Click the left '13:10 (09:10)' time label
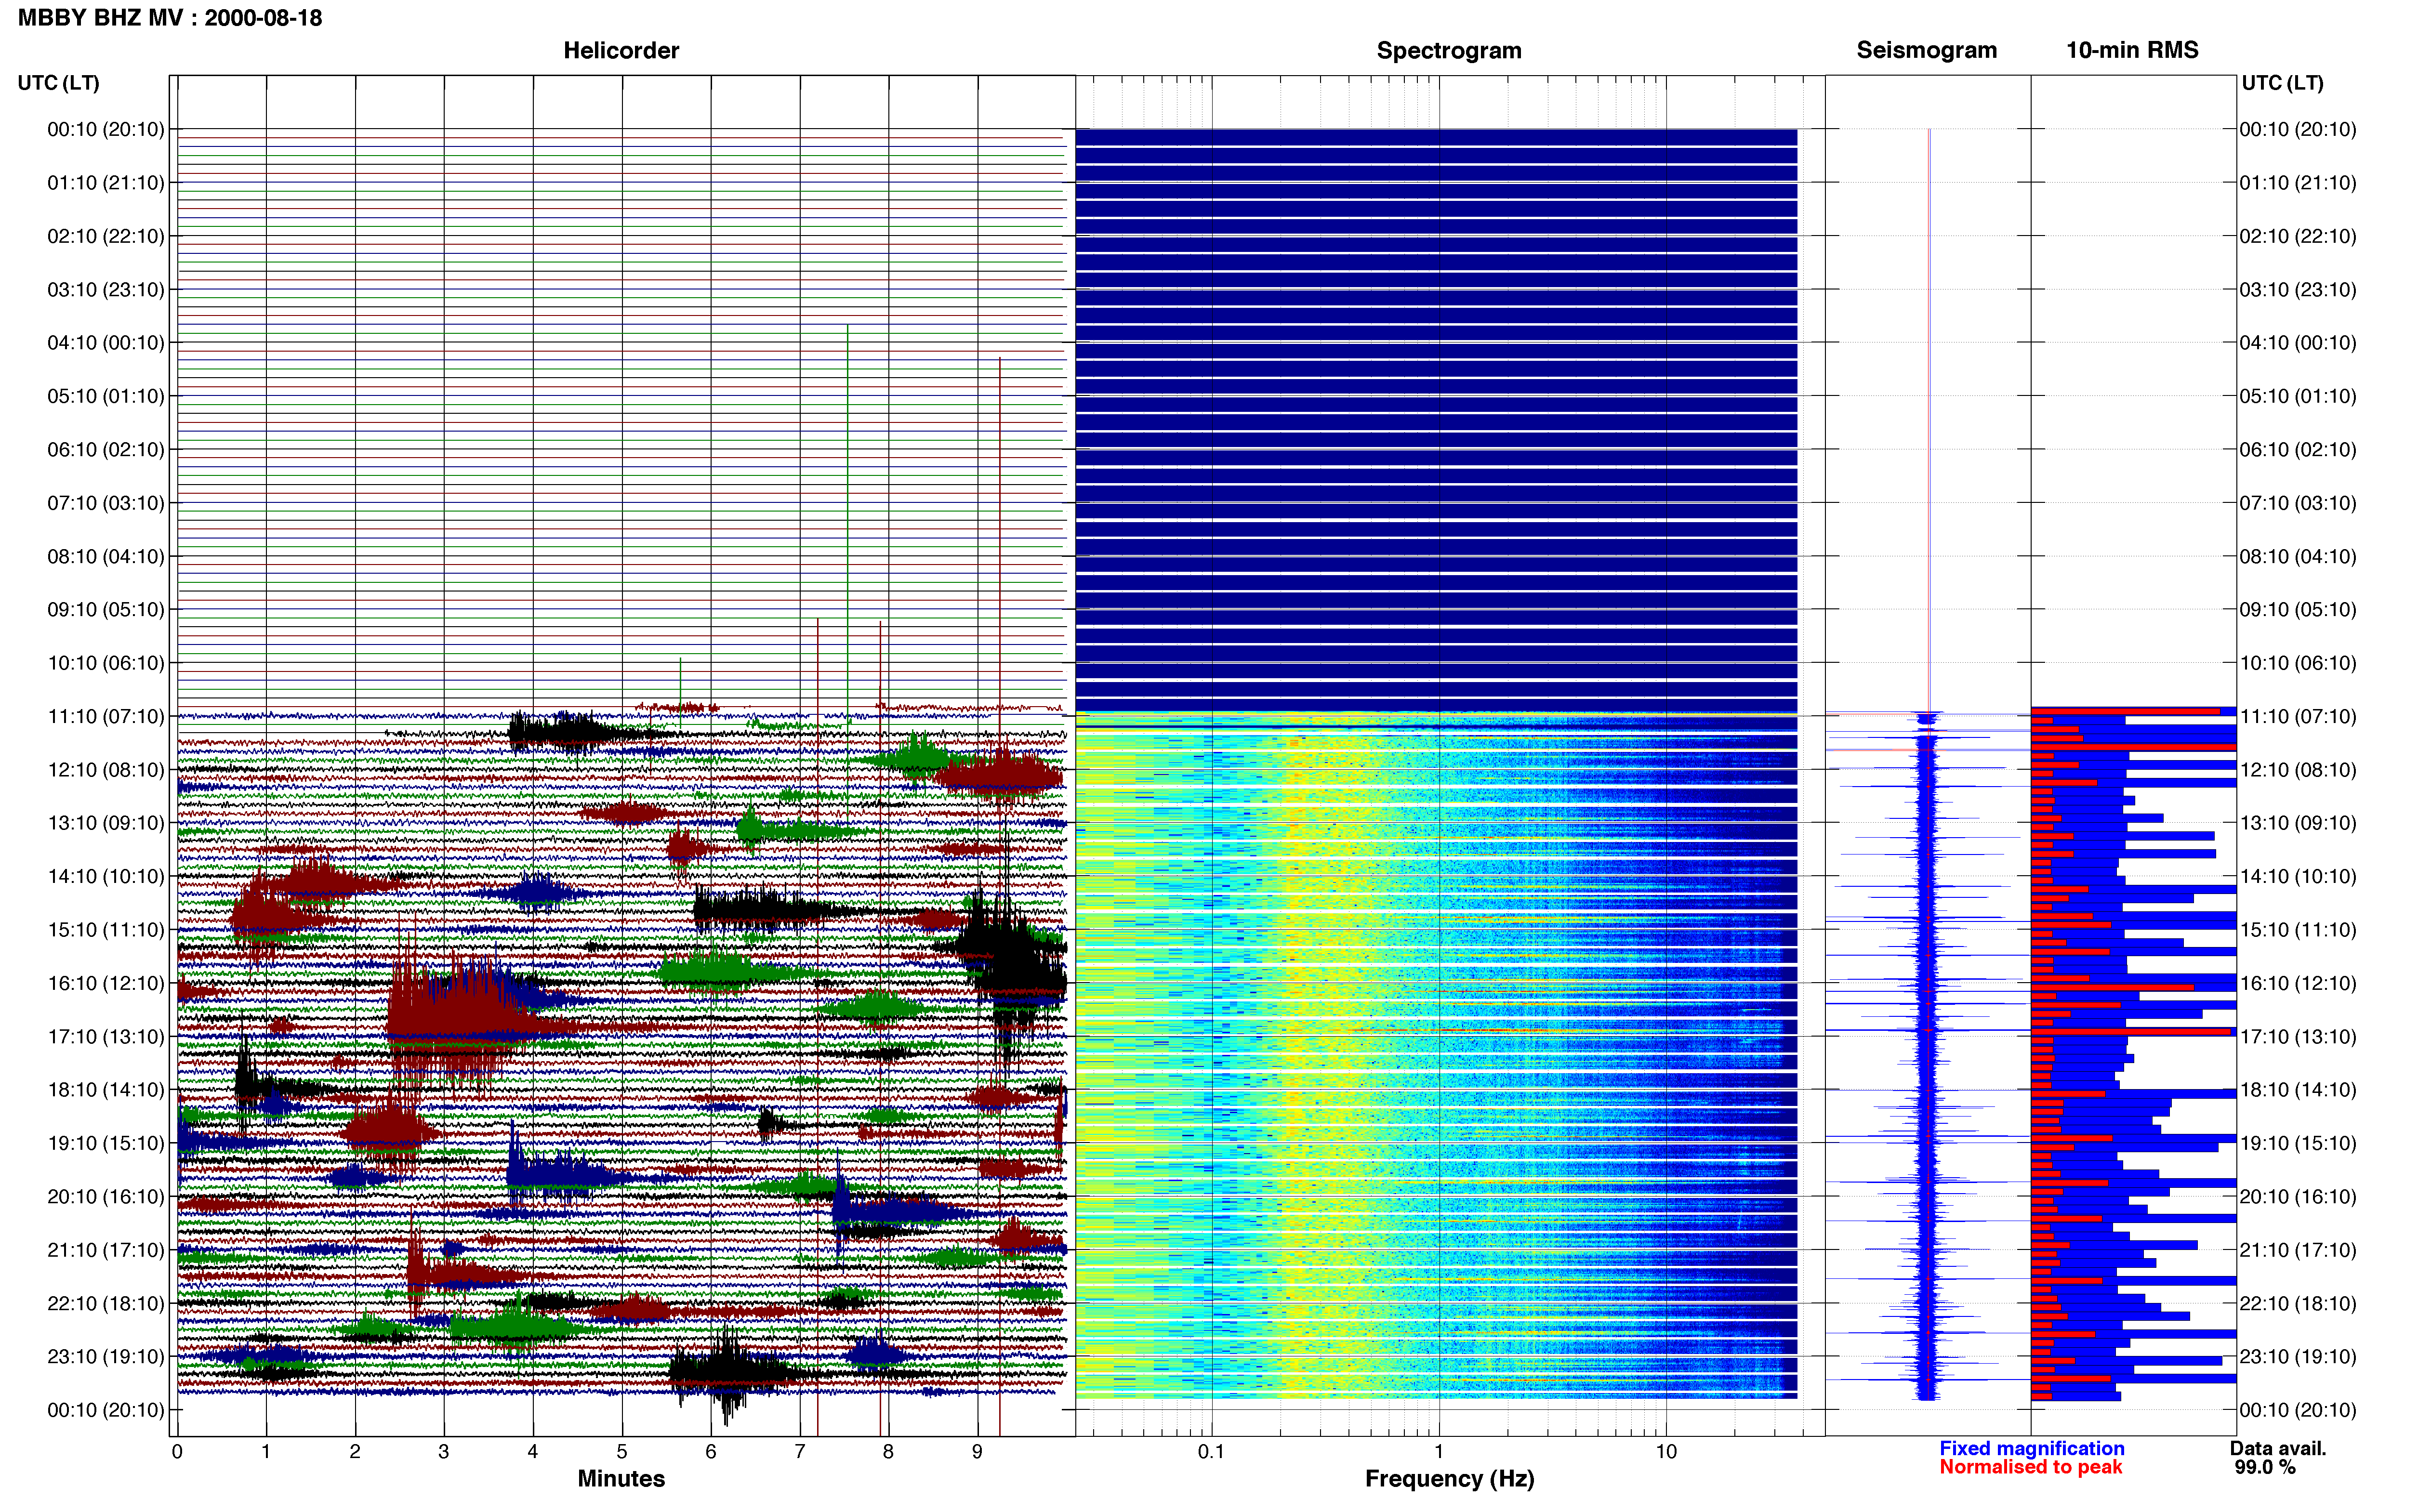 tap(106, 823)
